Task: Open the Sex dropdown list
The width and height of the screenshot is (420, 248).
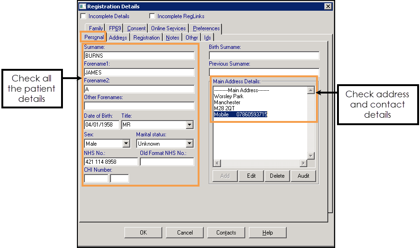Action: tap(126, 144)
